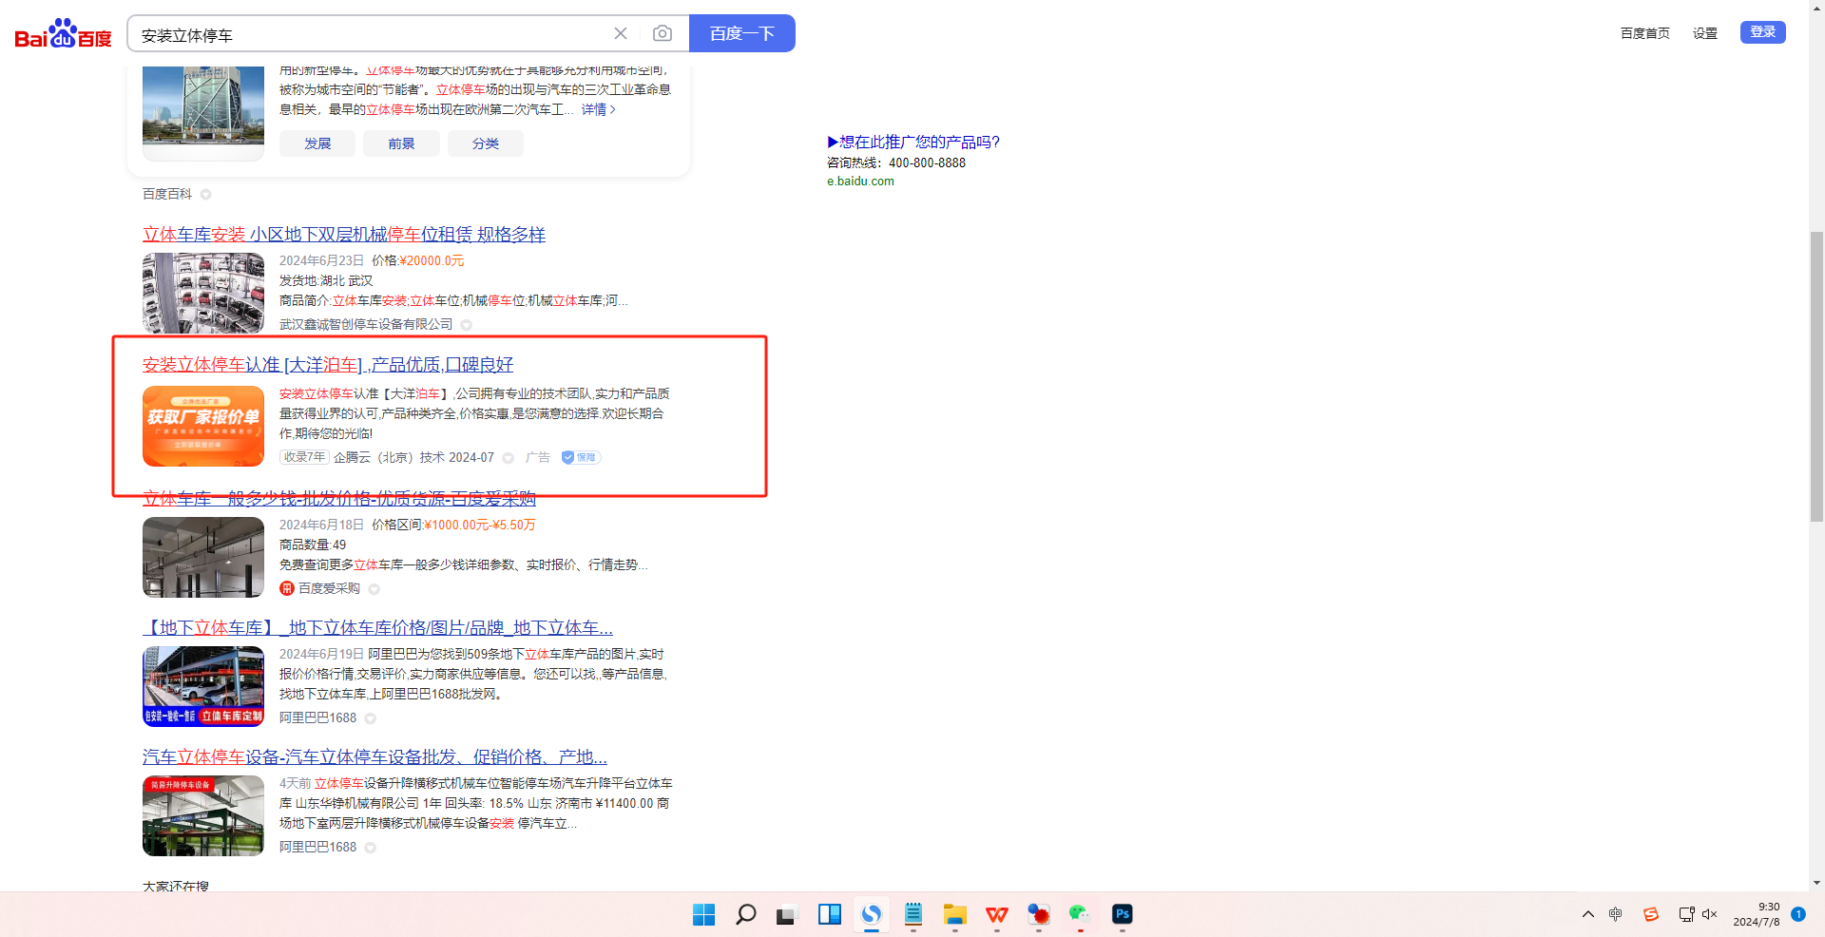The height and width of the screenshot is (937, 1825).
Task: Open source dropdown under the 汽车立体停车设备 result
Action: tap(371, 848)
